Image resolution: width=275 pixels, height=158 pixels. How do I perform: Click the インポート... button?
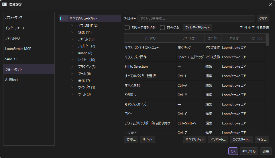click(x=218, y=140)
